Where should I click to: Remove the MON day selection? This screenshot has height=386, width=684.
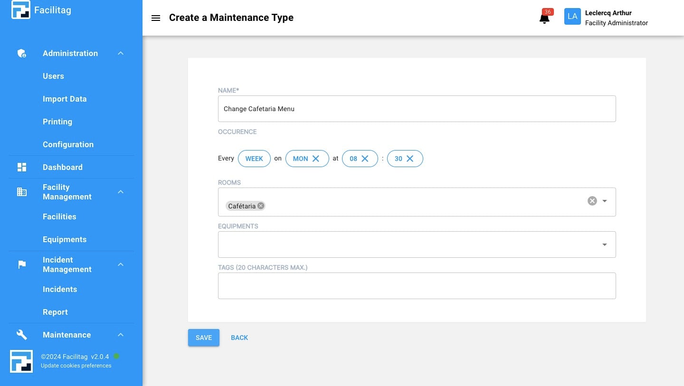click(x=316, y=159)
